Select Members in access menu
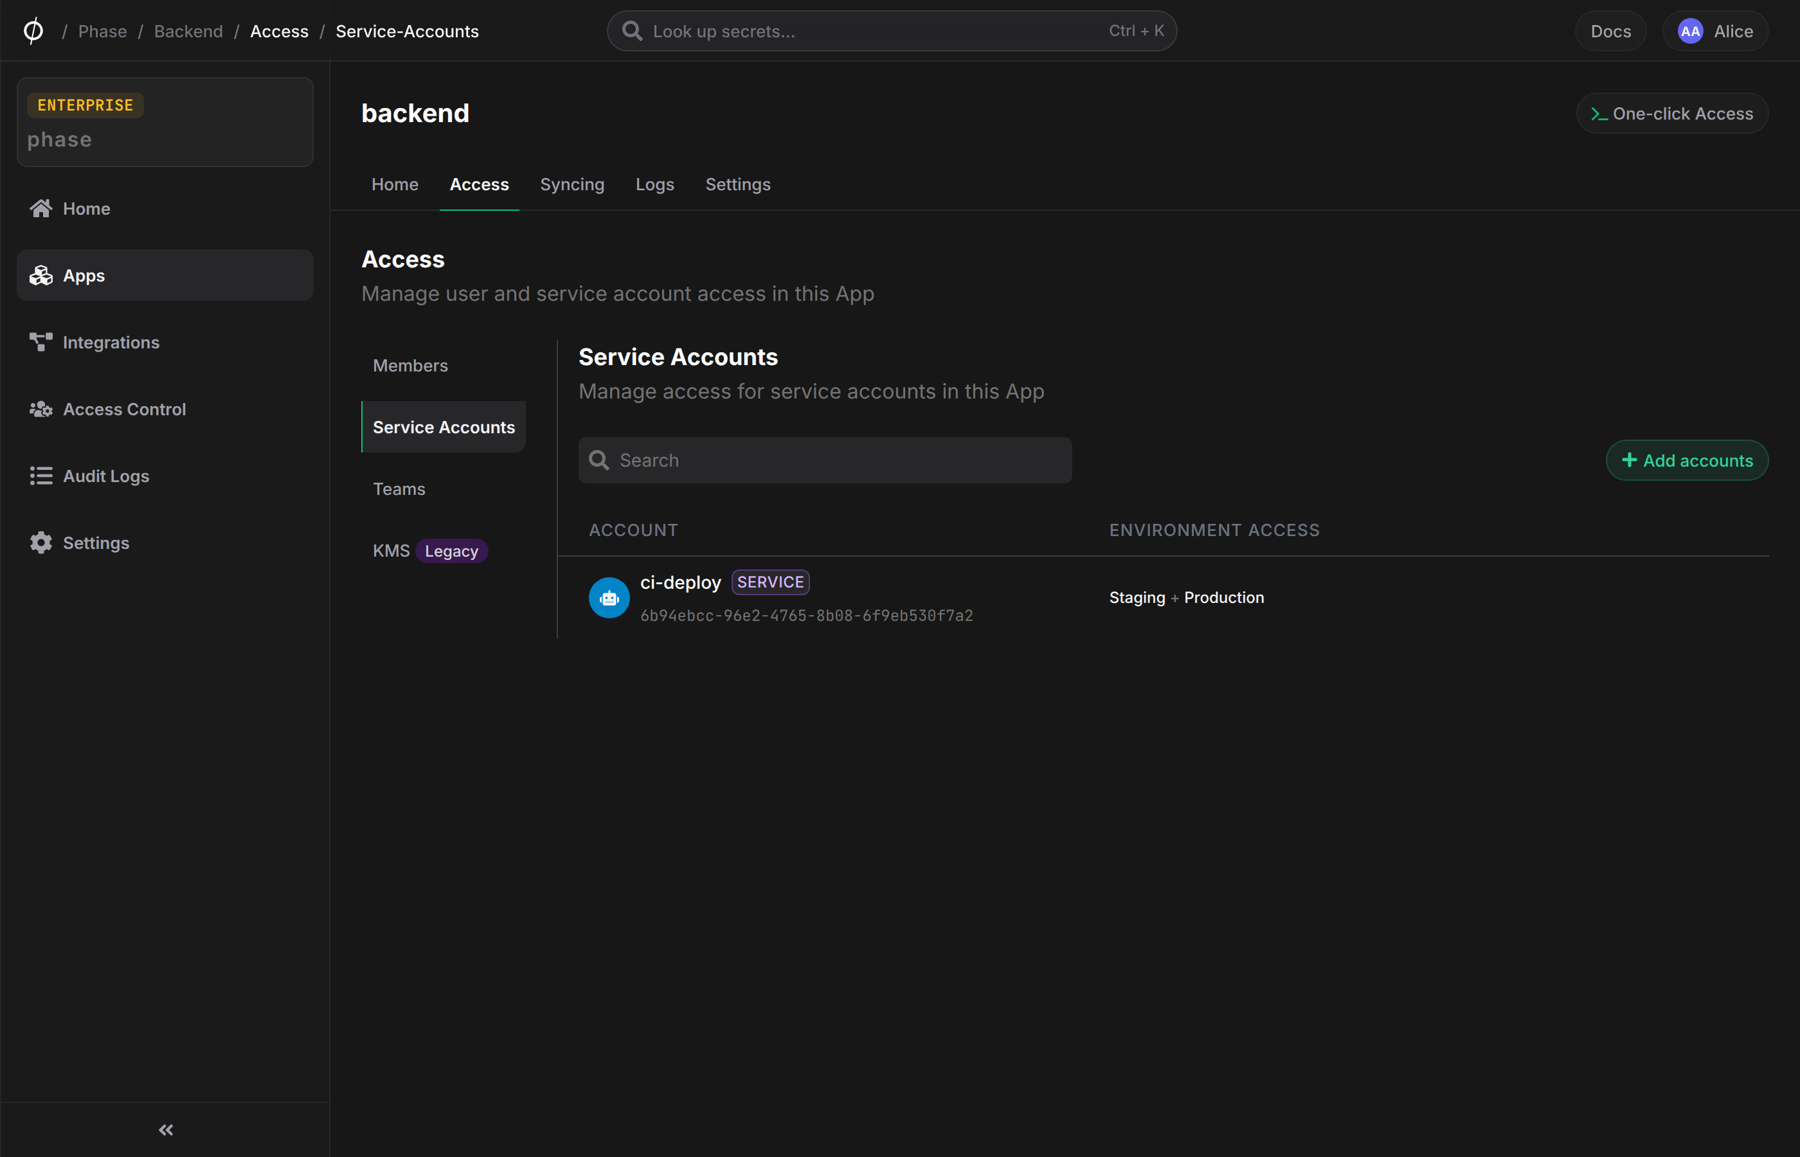 pos(443,365)
